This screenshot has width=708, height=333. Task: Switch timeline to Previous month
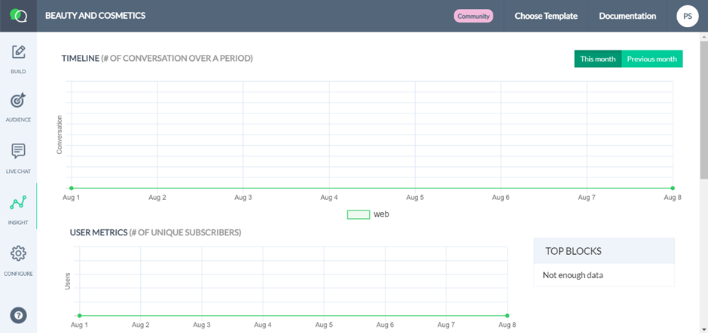click(652, 59)
